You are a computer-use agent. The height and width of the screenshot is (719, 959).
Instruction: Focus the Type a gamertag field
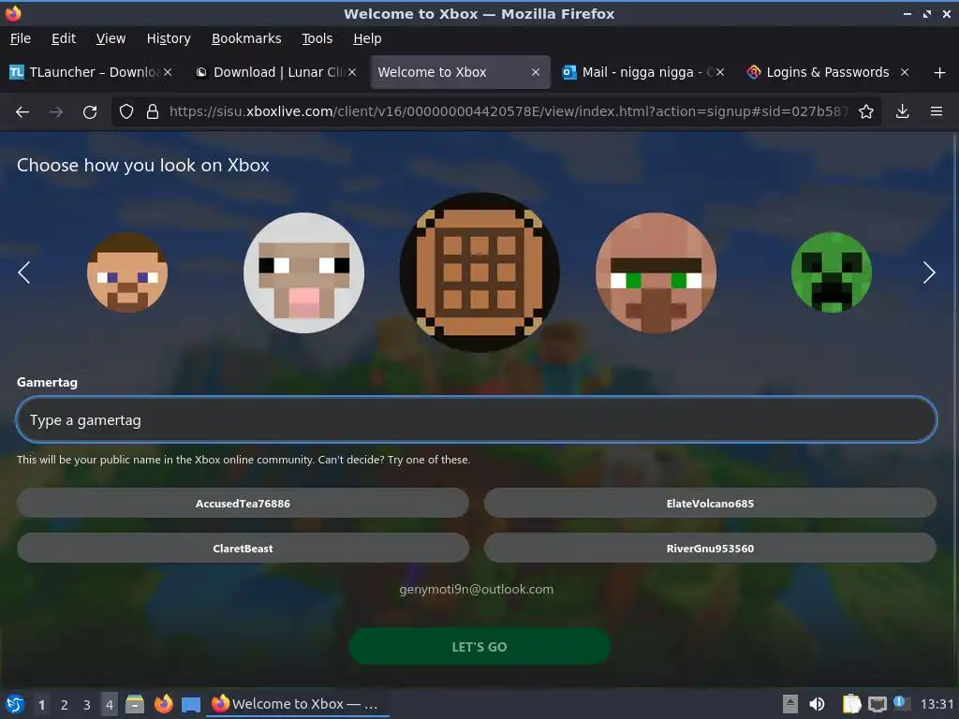click(x=477, y=420)
